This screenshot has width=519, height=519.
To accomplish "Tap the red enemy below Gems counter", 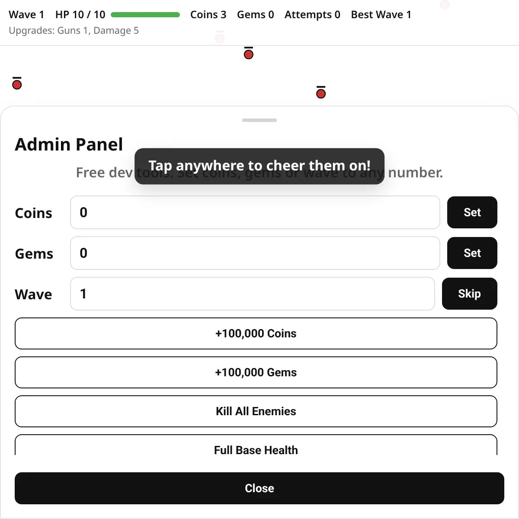I will [x=249, y=54].
